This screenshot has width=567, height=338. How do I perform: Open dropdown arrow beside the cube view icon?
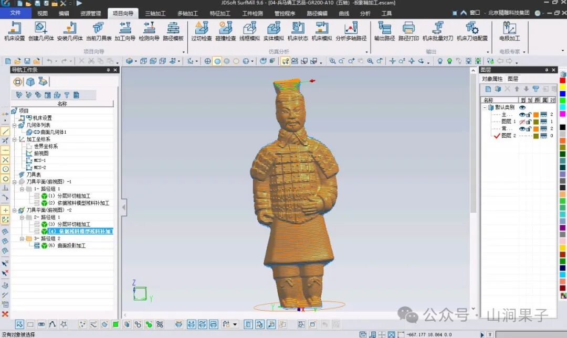click(136, 61)
